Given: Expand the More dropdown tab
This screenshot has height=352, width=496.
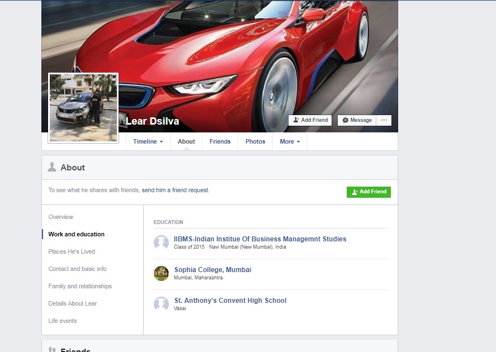Looking at the screenshot, I should [x=290, y=141].
